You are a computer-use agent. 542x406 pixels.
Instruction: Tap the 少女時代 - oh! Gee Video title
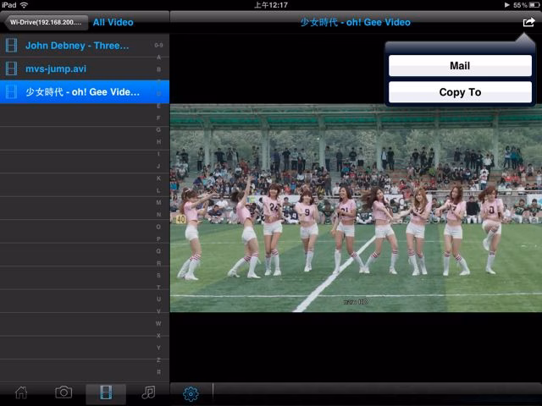point(356,23)
